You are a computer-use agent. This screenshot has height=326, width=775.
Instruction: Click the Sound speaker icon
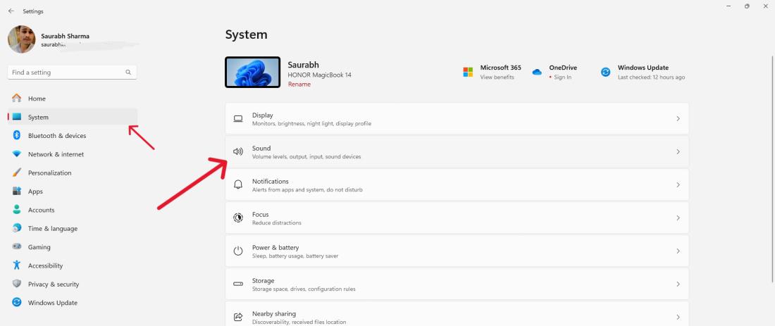pyautogui.click(x=238, y=151)
